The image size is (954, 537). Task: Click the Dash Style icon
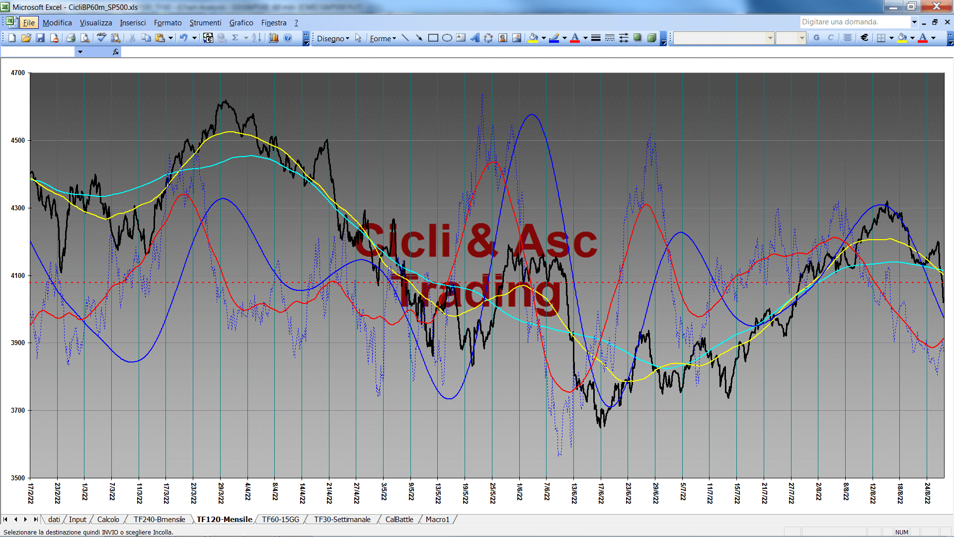(x=610, y=38)
